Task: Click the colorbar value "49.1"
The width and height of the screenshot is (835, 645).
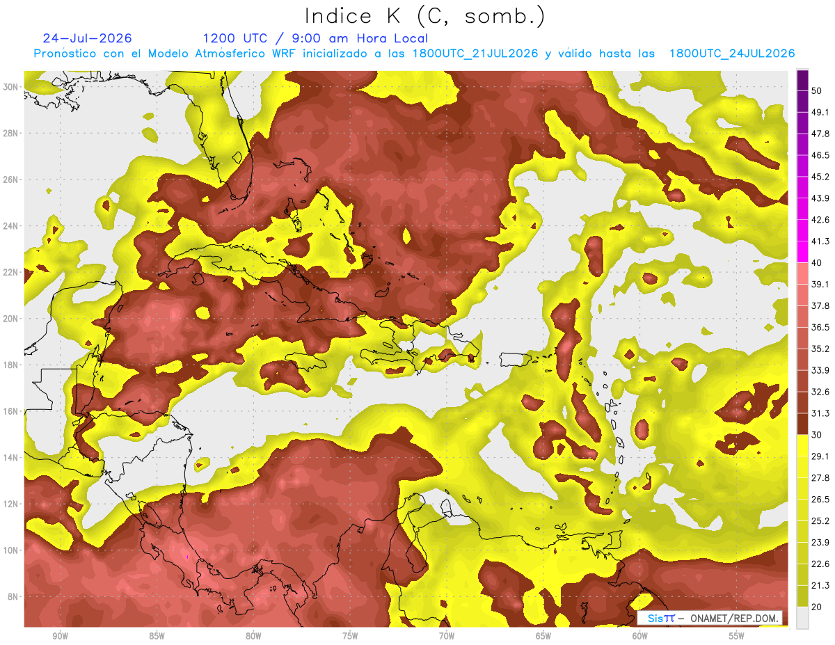Action: click(820, 112)
